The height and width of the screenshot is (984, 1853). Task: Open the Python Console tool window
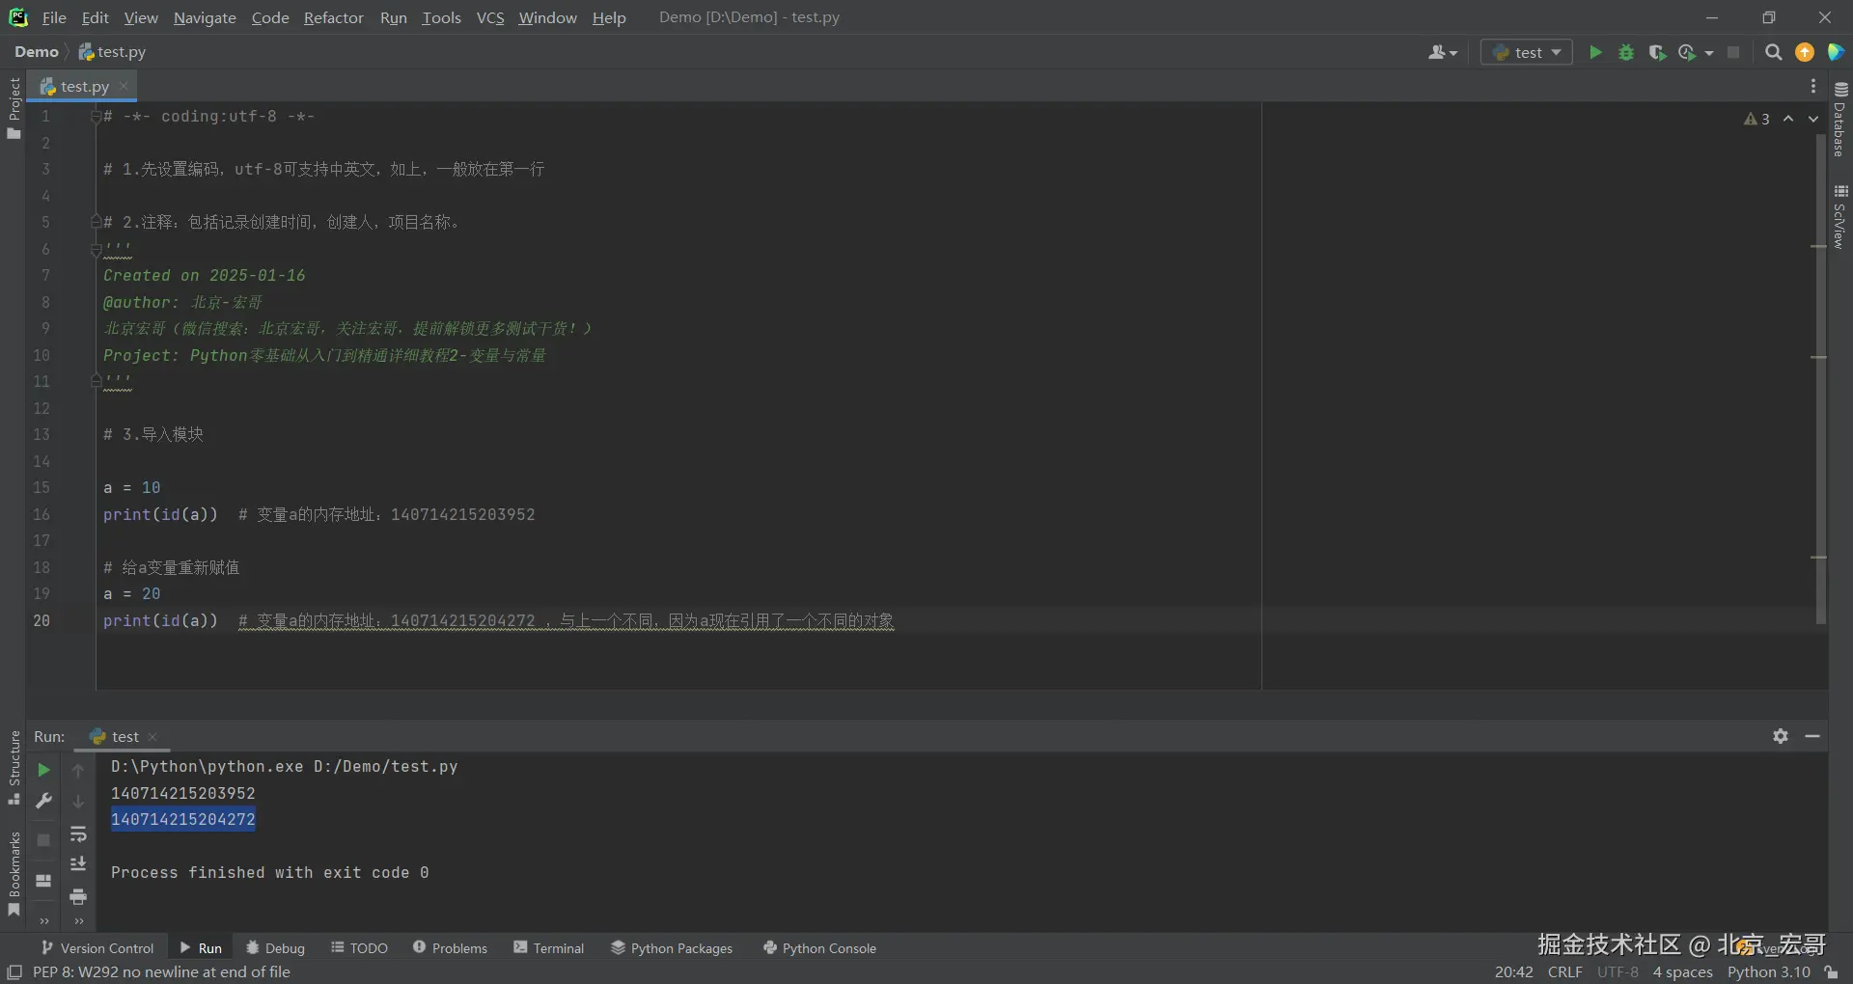819,948
